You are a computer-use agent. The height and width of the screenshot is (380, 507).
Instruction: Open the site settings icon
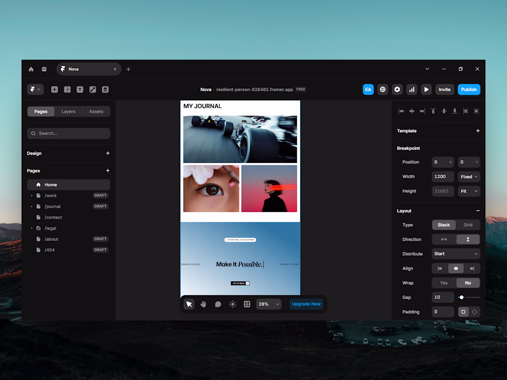click(397, 89)
